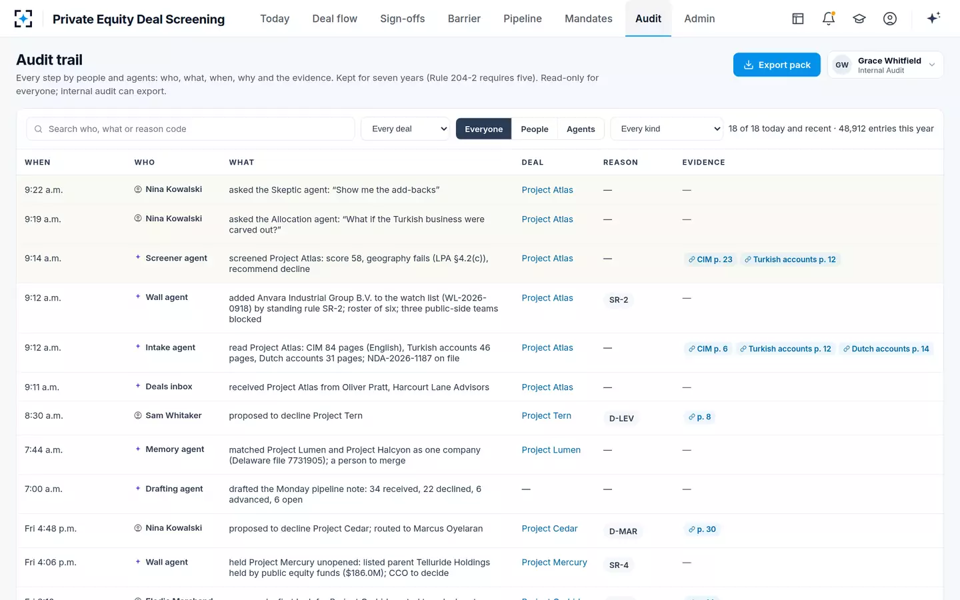This screenshot has width=960, height=600.
Task: Switch the filter to People
Action: point(535,129)
